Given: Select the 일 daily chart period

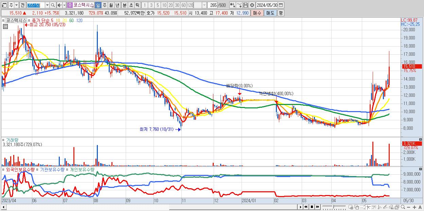Looking at the screenshot, I should click(98, 5).
